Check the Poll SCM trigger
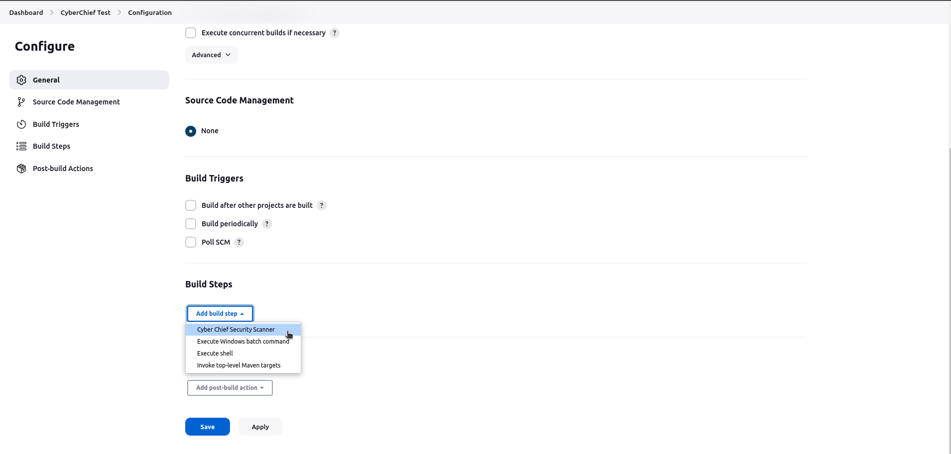Screen dimensions: 951x454 click(191, 242)
